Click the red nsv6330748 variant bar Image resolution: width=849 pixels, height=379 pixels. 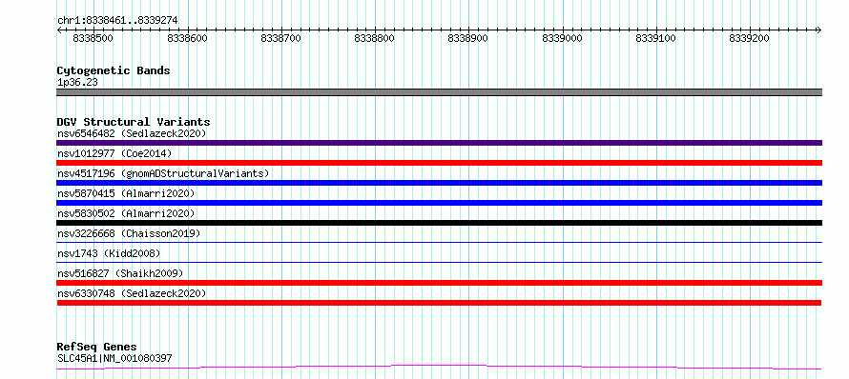[439, 303]
